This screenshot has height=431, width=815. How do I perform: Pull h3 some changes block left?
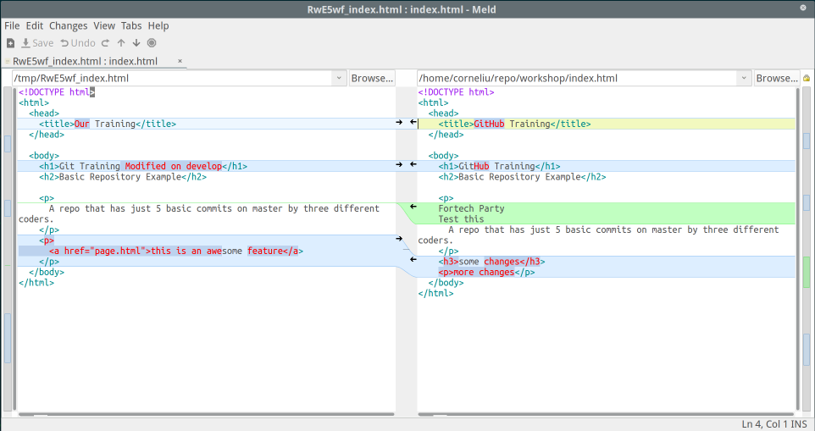413,259
